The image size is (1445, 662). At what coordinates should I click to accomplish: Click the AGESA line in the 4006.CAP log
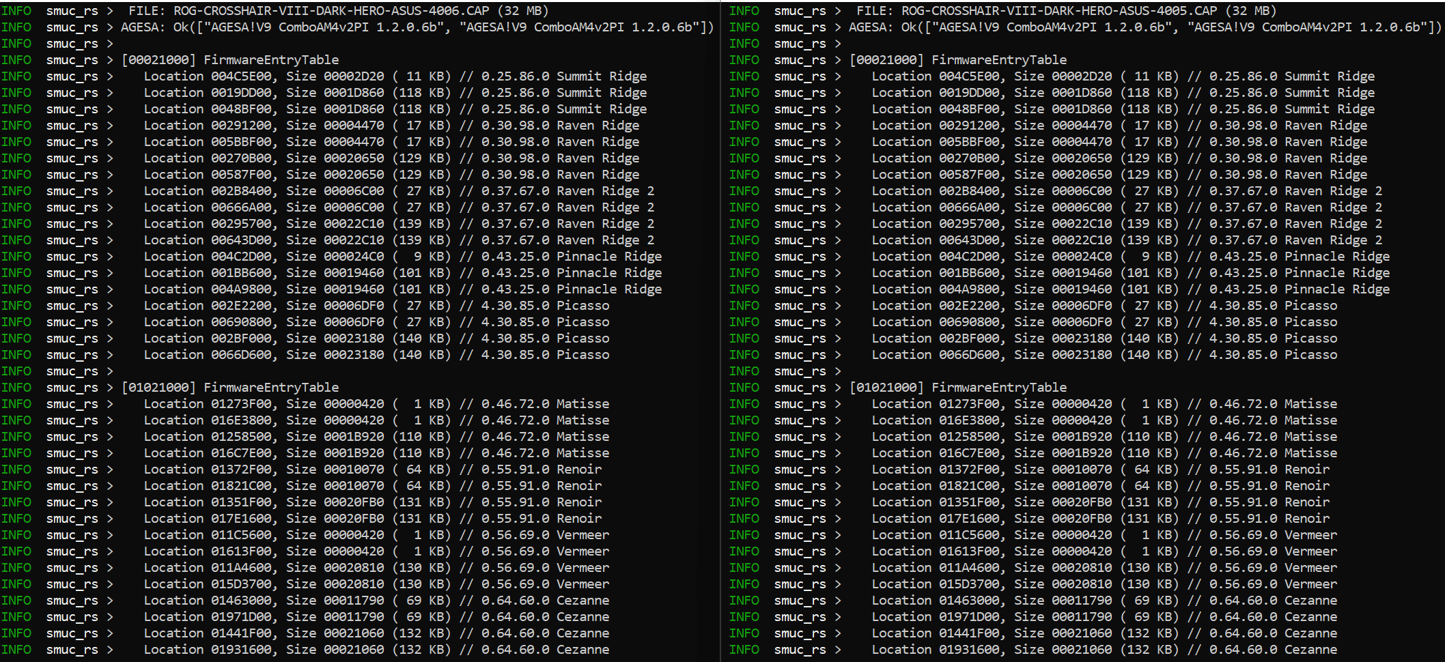point(417,27)
